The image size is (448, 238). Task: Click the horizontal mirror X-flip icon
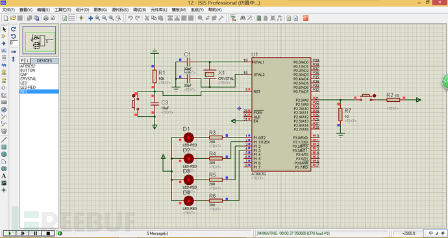point(14,52)
